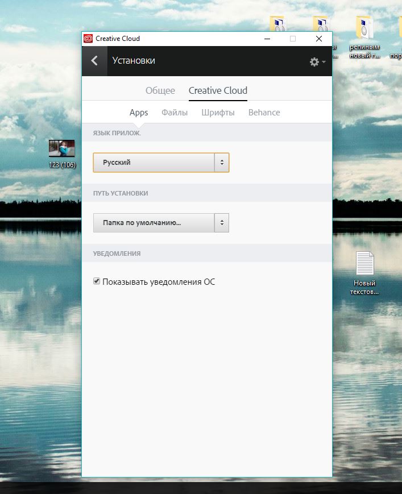
Task: Switch to the Файлы sub-tab
Action: (x=175, y=113)
